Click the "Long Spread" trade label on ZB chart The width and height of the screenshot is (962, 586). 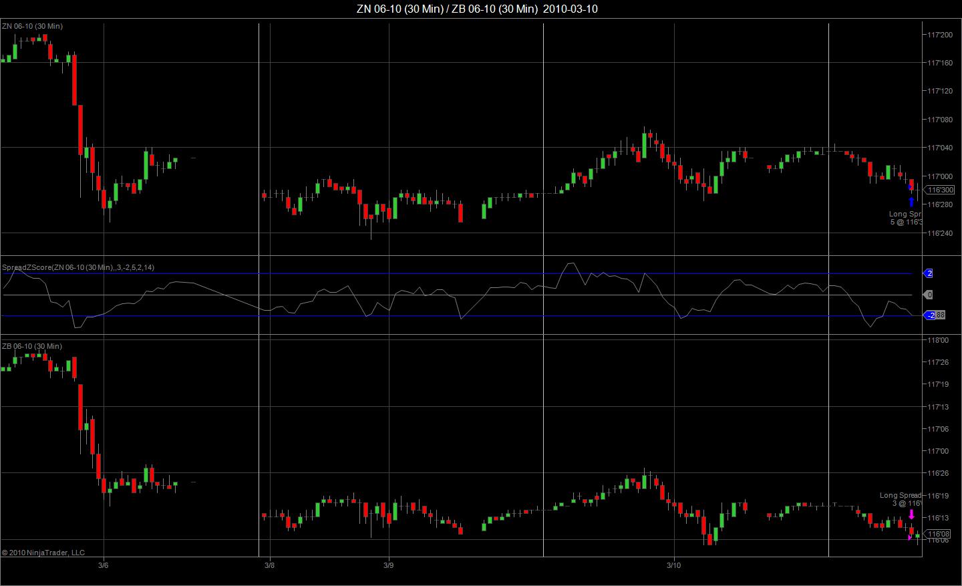pyautogui.click(x=901, y=495)
